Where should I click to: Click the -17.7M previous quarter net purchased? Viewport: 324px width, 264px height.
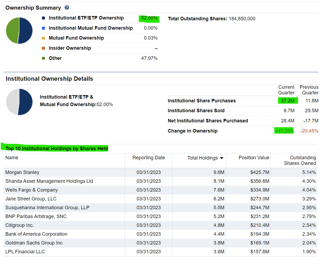[x=311, y=121]
